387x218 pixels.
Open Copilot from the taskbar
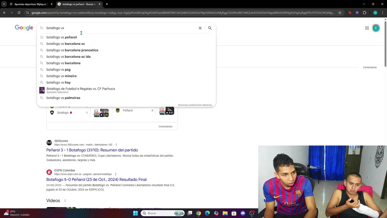click(x=216, y=213)
